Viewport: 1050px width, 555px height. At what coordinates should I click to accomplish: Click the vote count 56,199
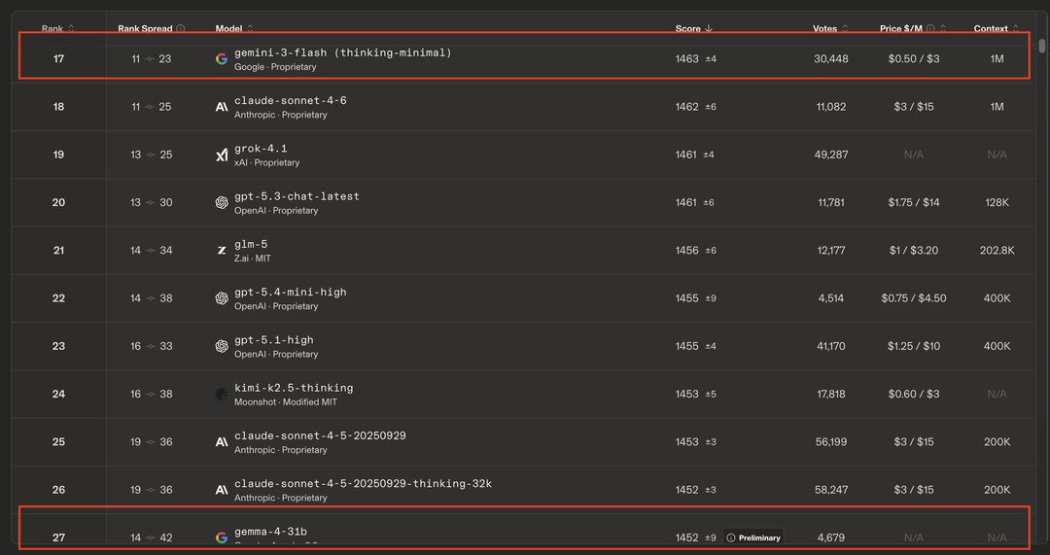coord(831,442)
